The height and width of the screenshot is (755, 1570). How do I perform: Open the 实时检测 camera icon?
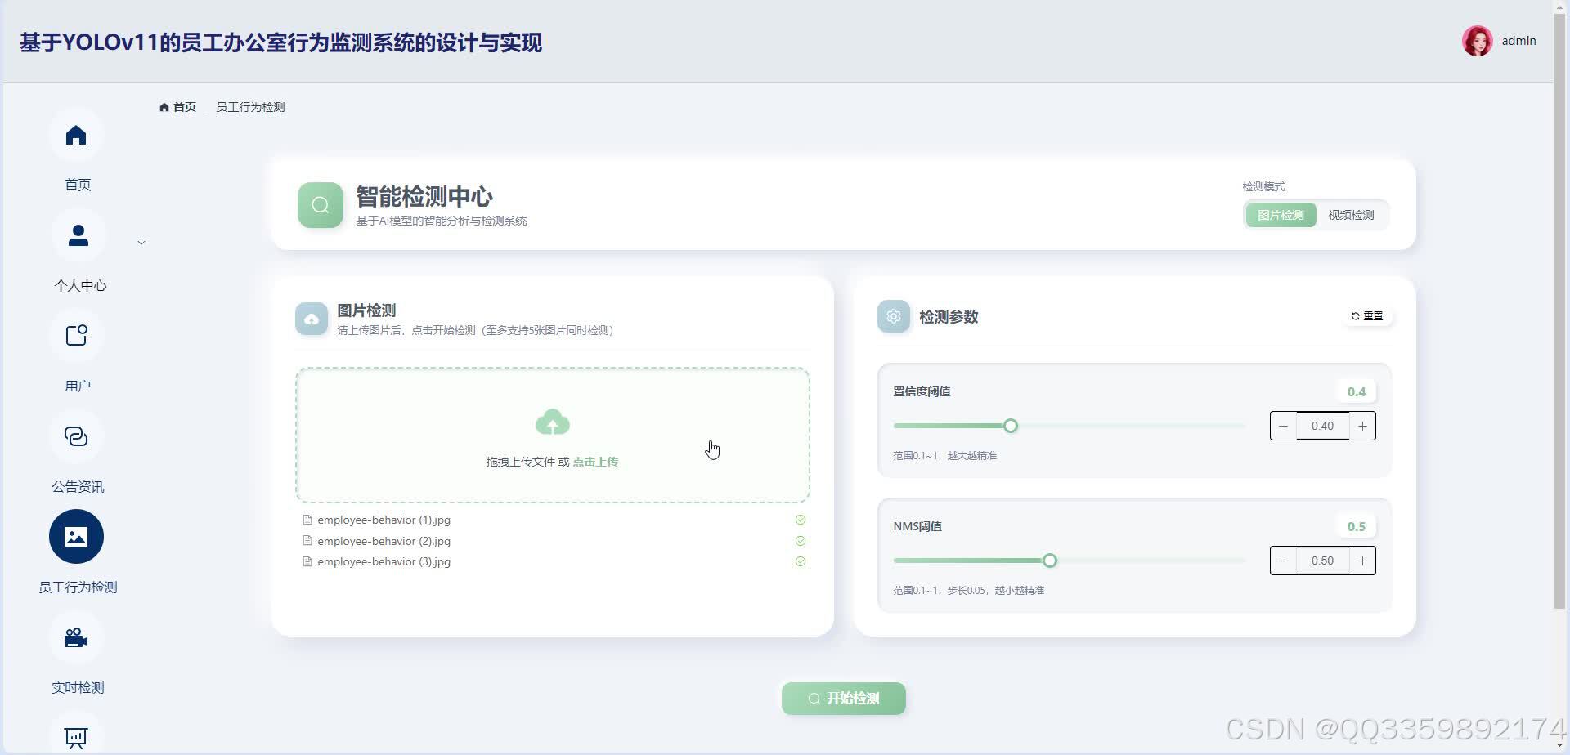[76, 637]
